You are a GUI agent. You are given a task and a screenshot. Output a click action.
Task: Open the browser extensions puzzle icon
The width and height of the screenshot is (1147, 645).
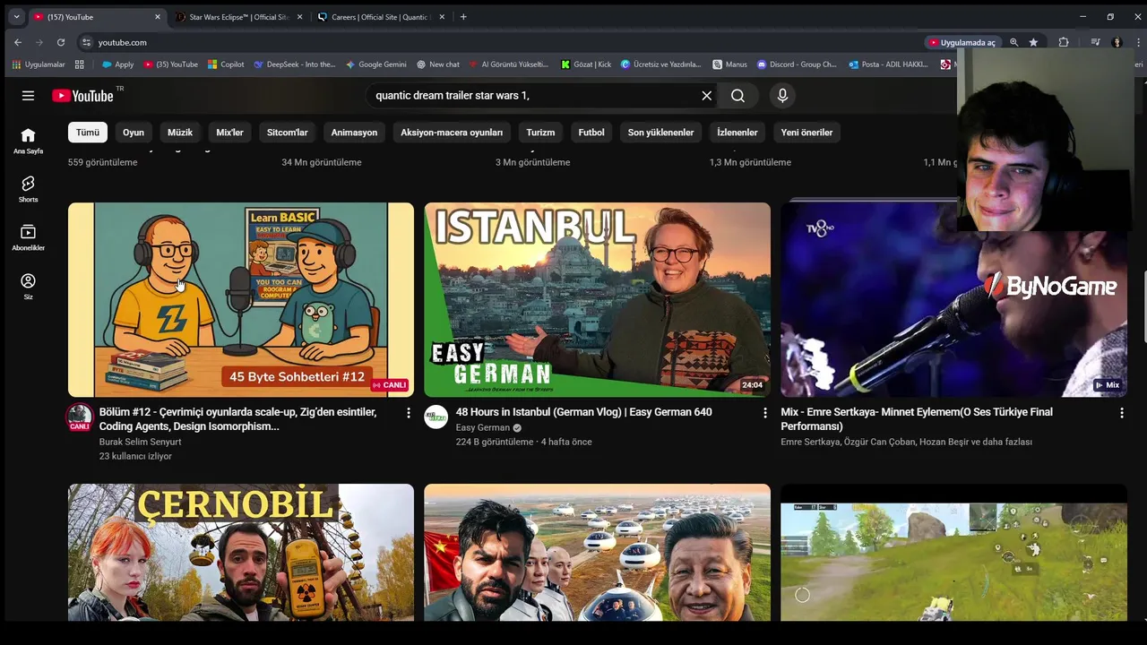click(x=1064, y=42)
